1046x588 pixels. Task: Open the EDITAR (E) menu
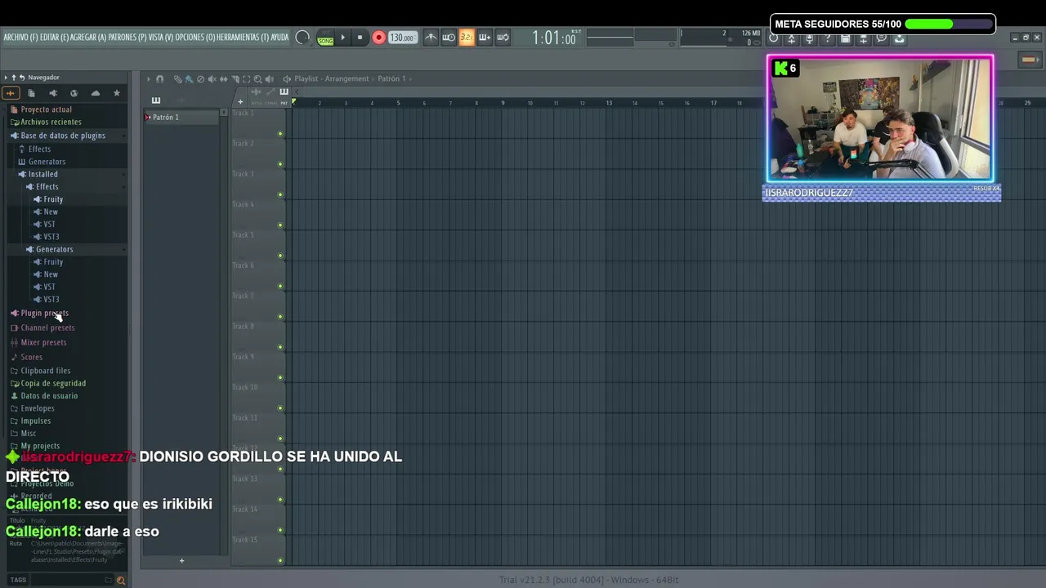(x=54, y=38)
